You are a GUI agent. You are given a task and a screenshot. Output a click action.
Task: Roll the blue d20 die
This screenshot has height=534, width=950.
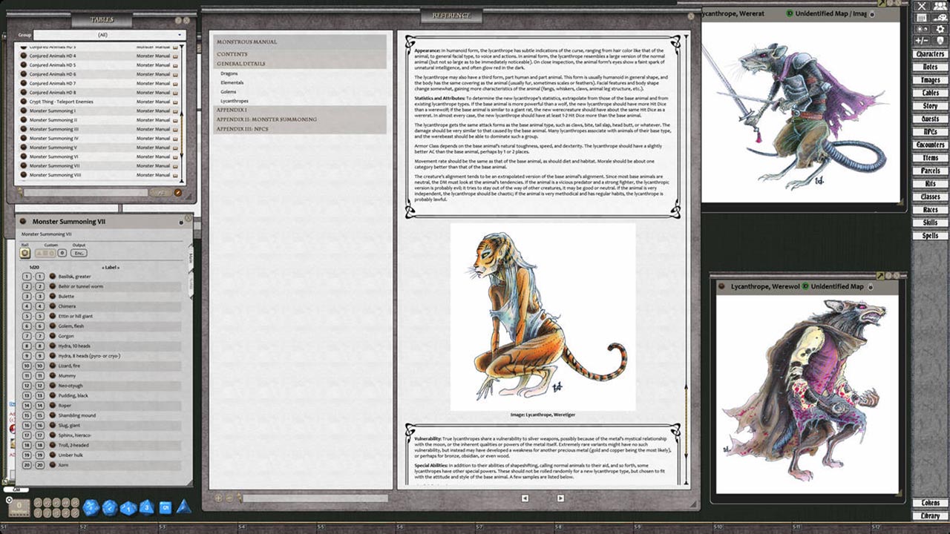[x=91, y=507]
